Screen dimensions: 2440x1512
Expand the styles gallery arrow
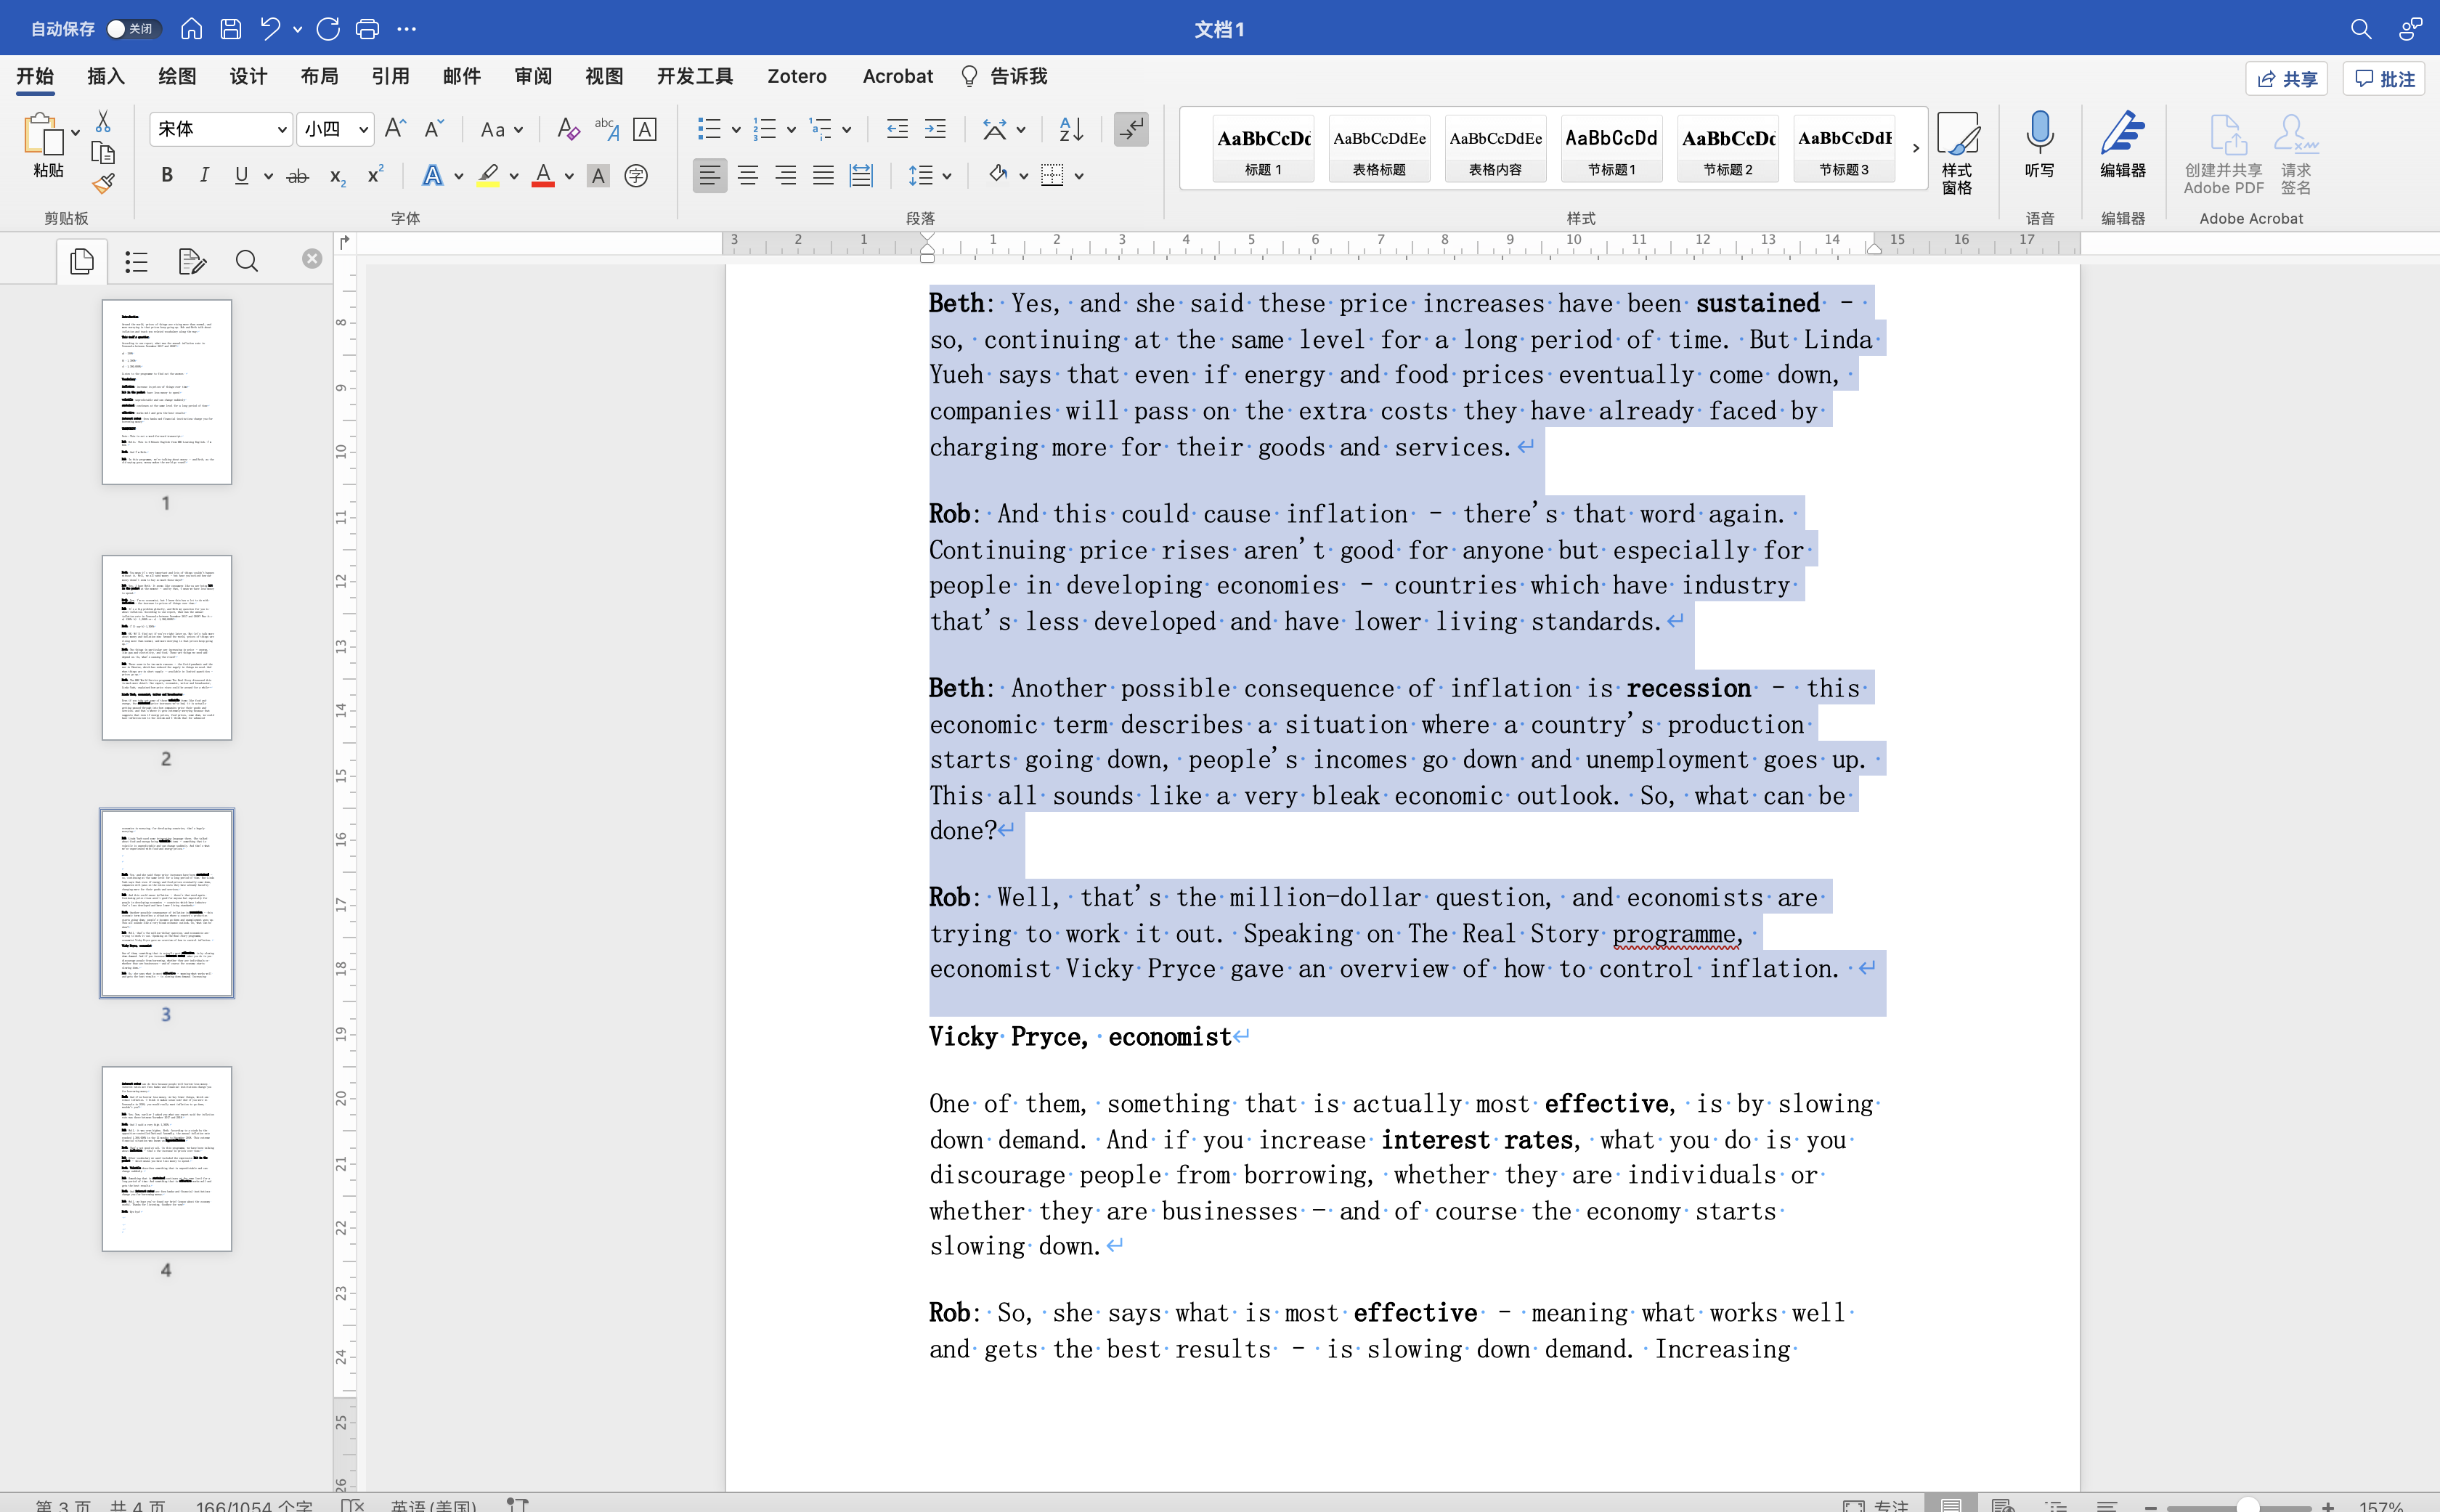point(1915,148)
